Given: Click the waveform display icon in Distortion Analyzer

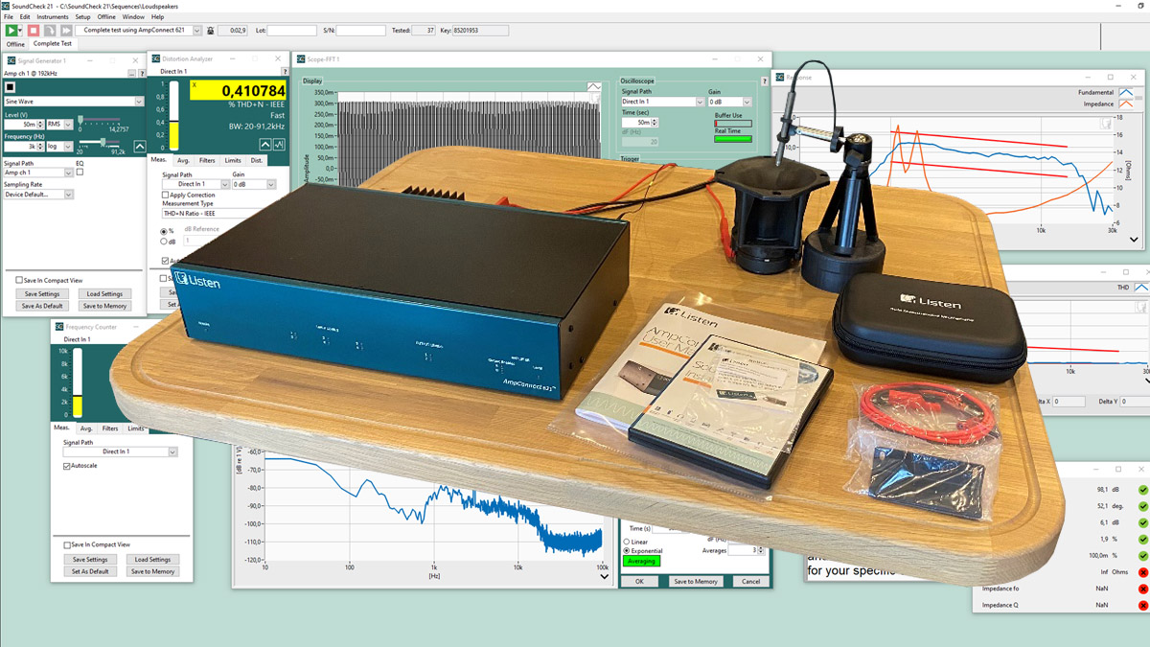Looking at the screenshot, I should pos(281,145).
